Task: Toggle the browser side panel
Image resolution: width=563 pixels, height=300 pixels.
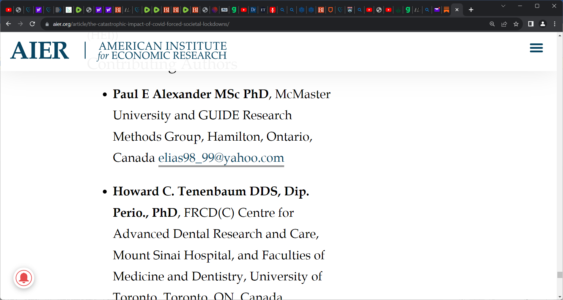Action: pyautogui.click(x=531, y=24)
